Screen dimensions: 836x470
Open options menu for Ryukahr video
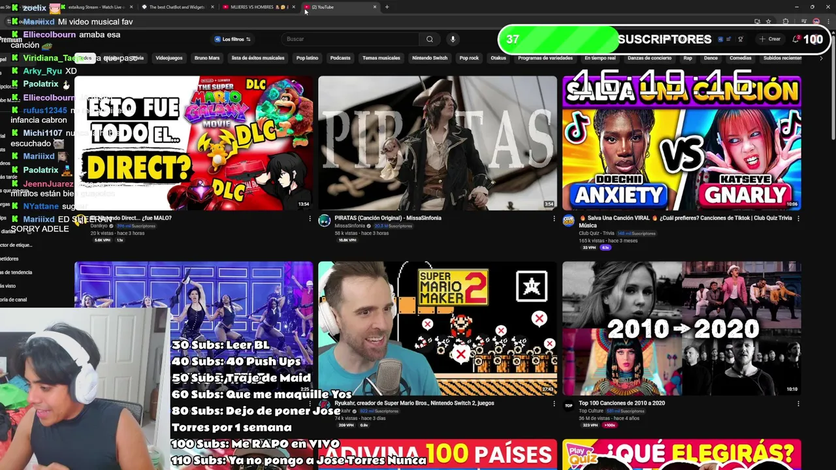coord(554,404)
